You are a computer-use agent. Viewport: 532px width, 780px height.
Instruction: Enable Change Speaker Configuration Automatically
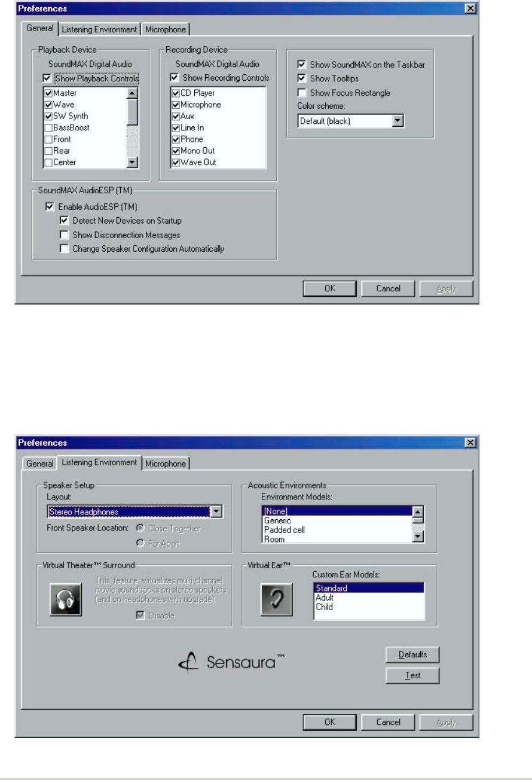pos(64,249)
